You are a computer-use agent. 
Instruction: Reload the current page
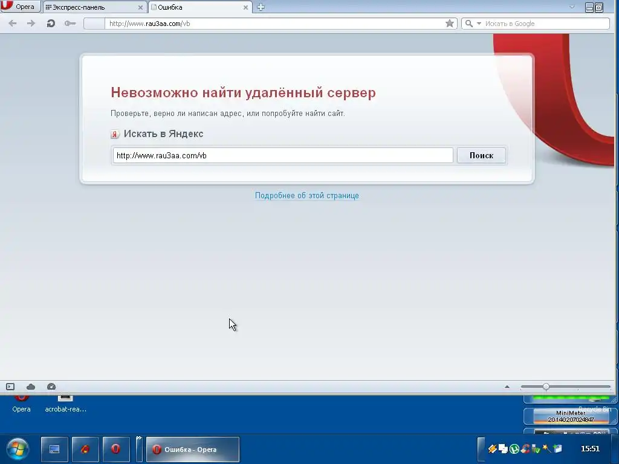51,24
